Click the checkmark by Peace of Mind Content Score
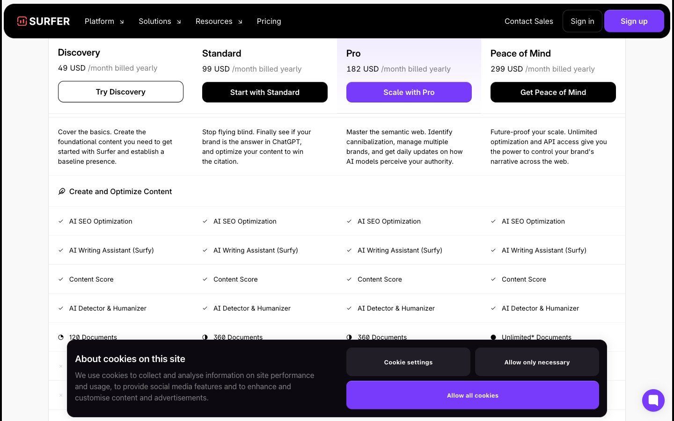 coord(493,279)
